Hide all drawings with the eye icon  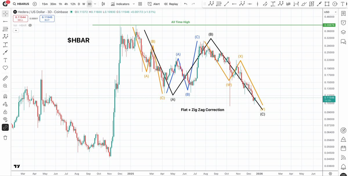coord(5,120)
